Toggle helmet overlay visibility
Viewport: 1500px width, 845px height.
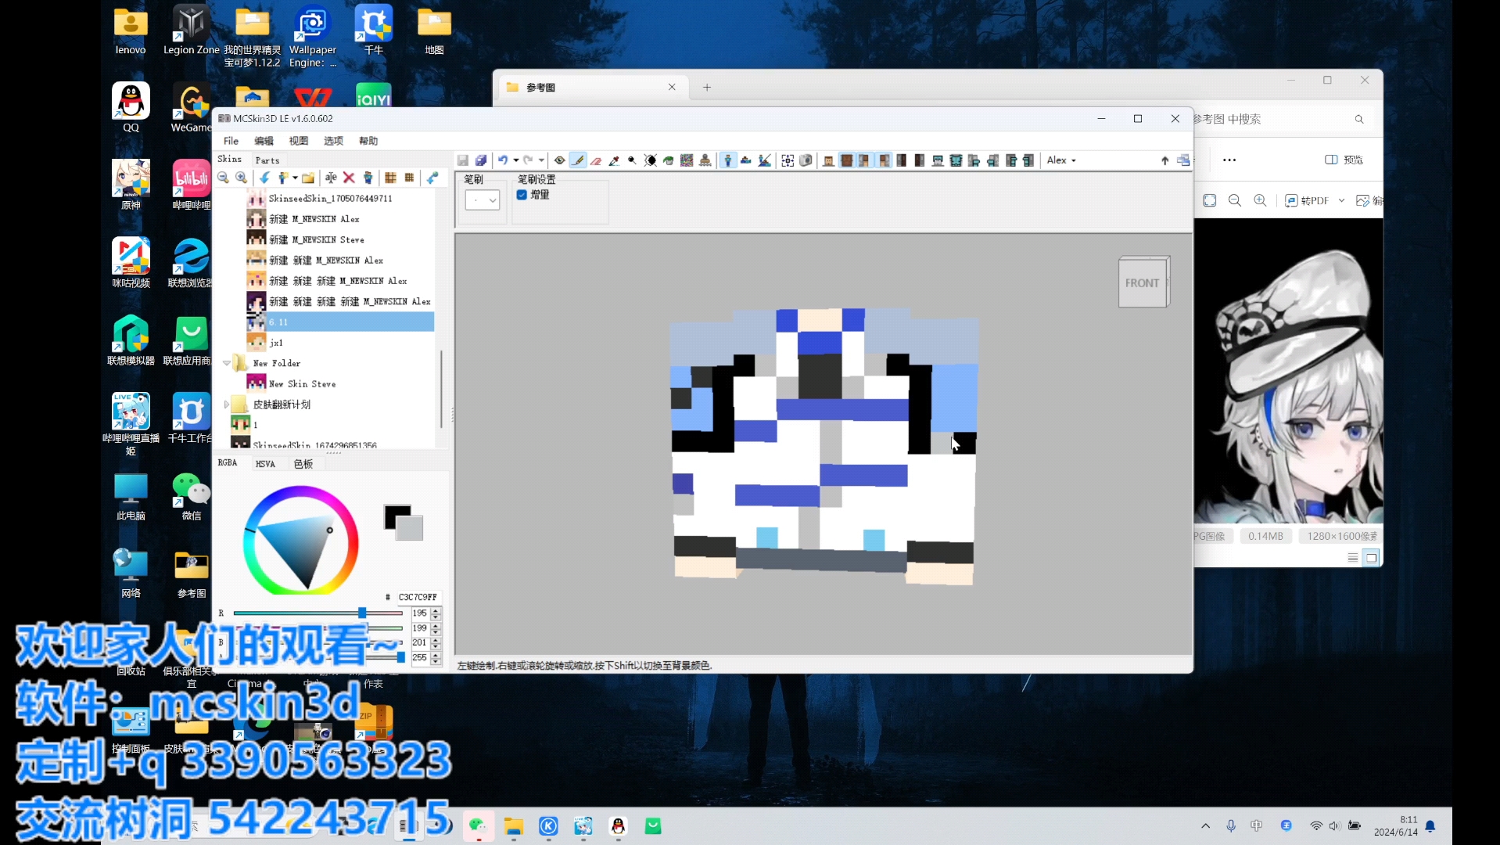tap(938, 160)
